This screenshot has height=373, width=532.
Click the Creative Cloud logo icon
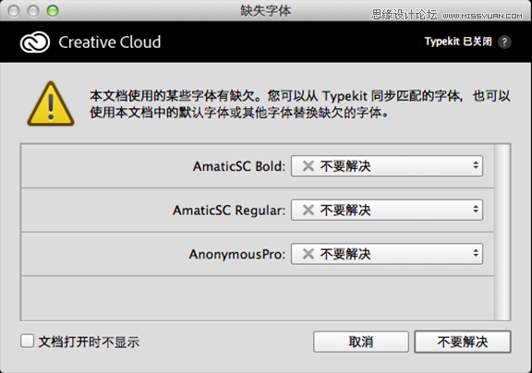[x=35, y=42]
